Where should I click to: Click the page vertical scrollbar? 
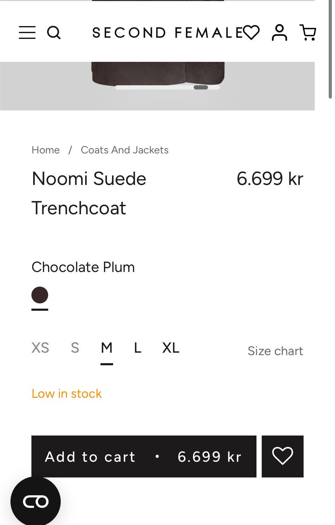330,49
